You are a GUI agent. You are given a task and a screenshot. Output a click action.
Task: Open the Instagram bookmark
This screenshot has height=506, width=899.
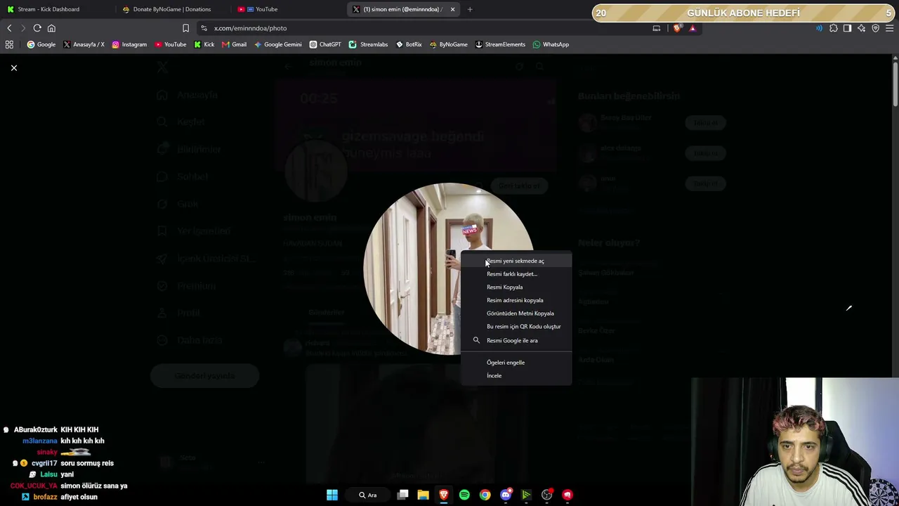129,44
